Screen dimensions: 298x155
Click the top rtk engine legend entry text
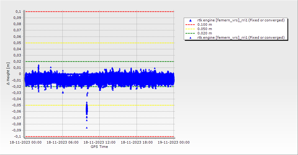[x=241, y=20]
